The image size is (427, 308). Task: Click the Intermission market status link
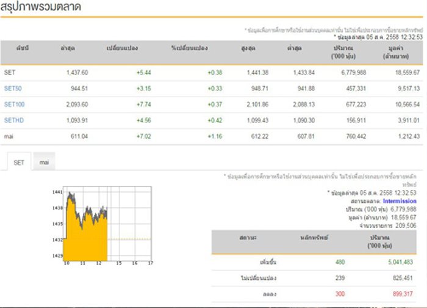[x=400, y=201]
